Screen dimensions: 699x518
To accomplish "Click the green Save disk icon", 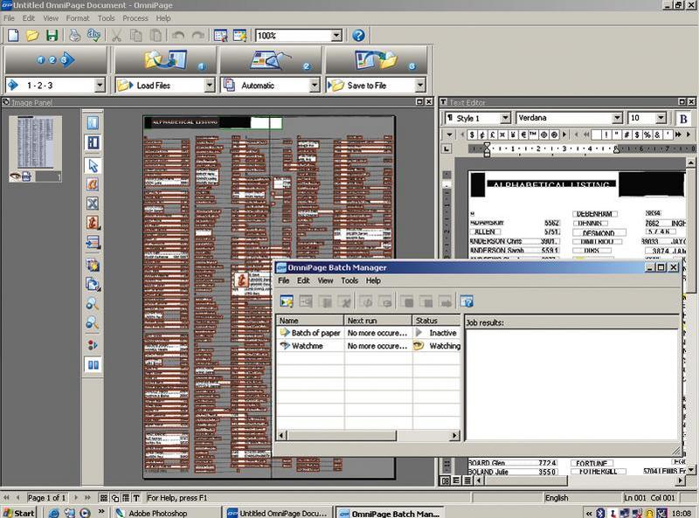I will pos(52,35).
